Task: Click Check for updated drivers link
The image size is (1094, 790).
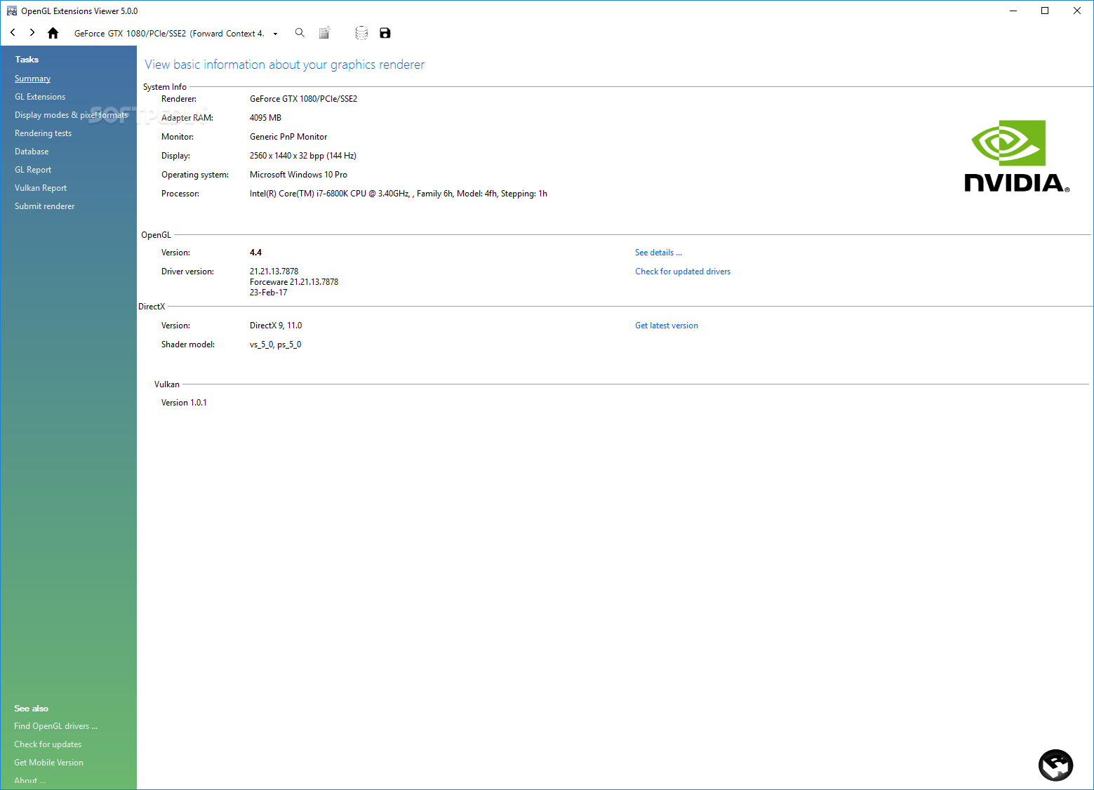Action: [x=683, y=272]
